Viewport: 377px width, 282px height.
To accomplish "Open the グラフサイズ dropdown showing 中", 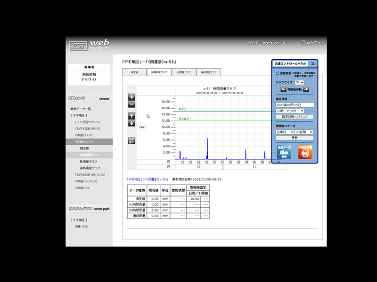I will coord(299,83).
